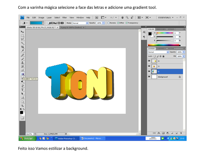Open Adobe Photoshop from the taskbar

tap(66, 139)
